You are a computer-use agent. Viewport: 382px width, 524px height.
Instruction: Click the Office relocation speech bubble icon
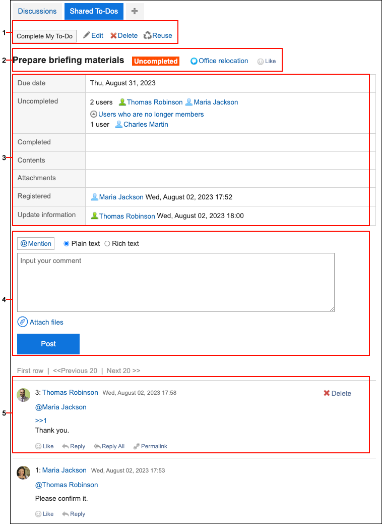point(194,61)
